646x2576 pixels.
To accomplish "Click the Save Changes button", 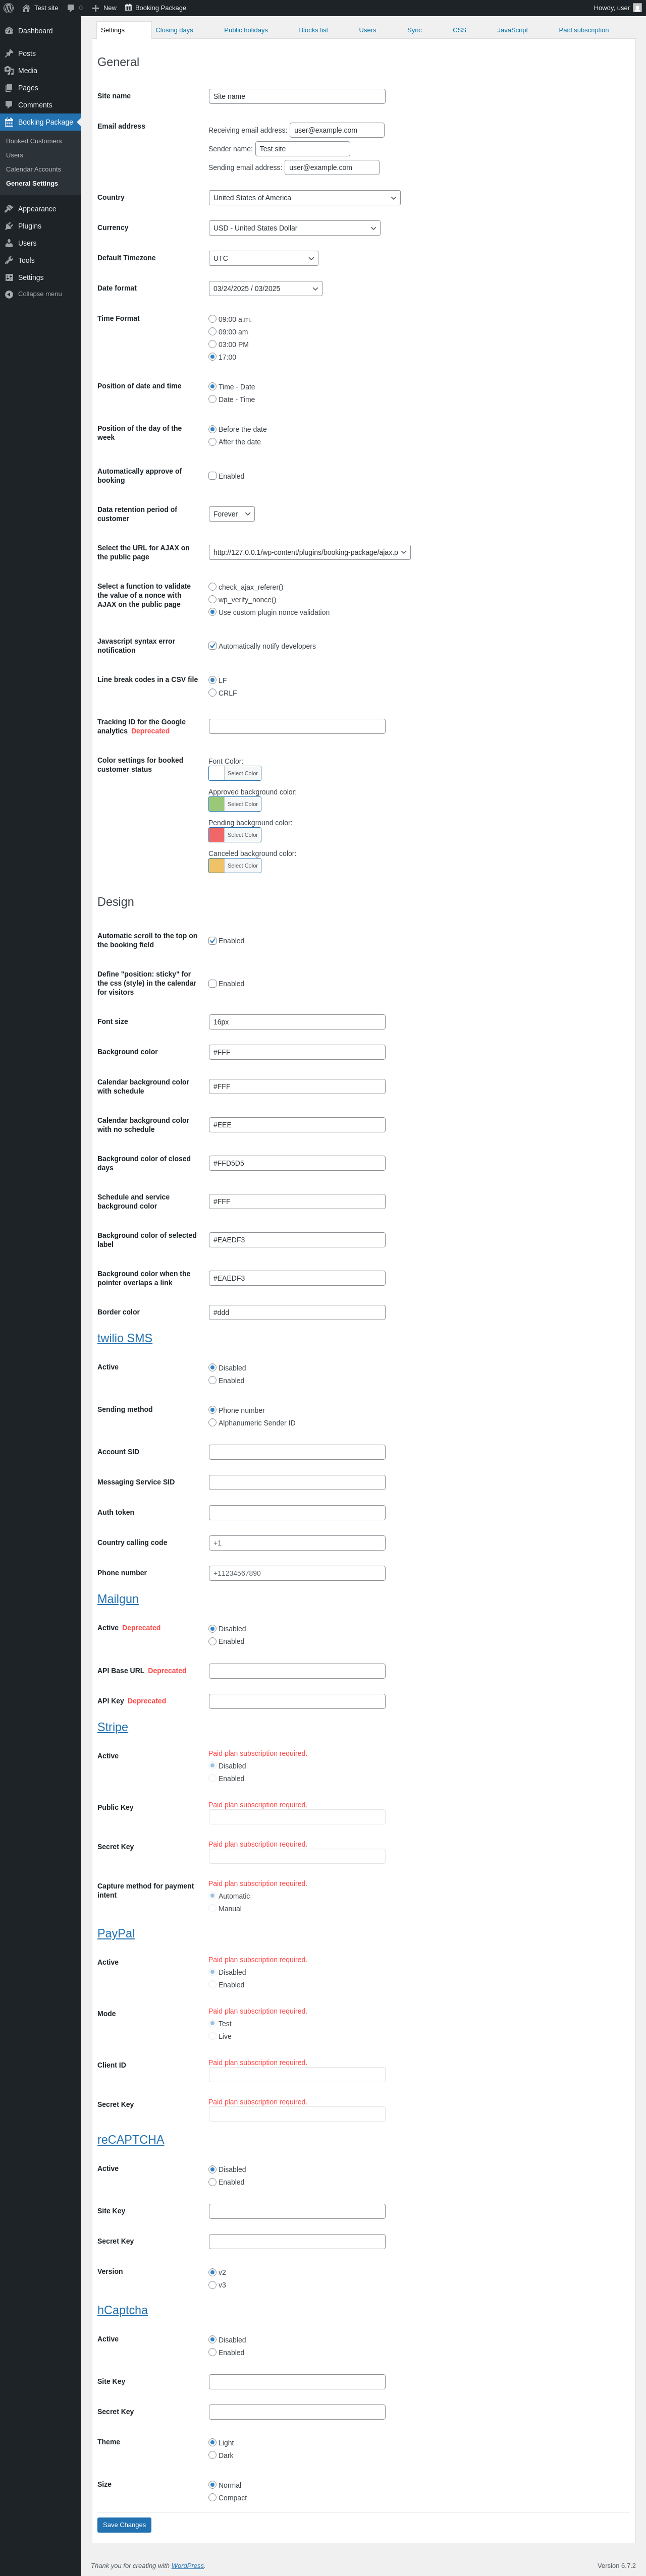I will pos(124,2525).
